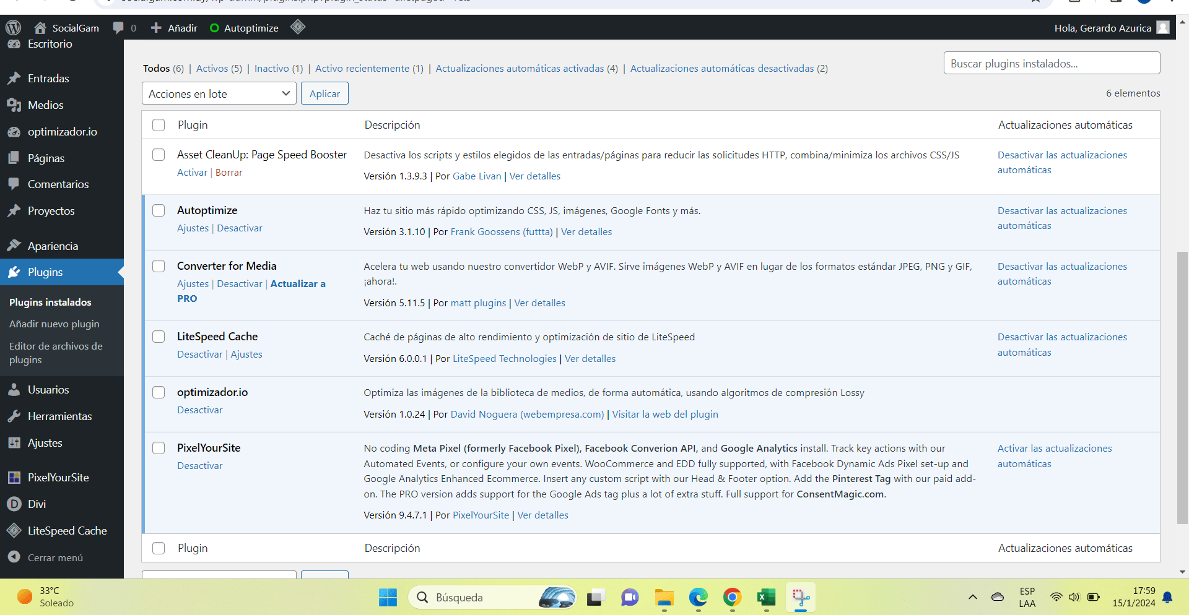Image resolution: width=1189 pixels, height=615 pixels.
Task: Open the Acciones en lote dropdown
Action: [219, 93]
